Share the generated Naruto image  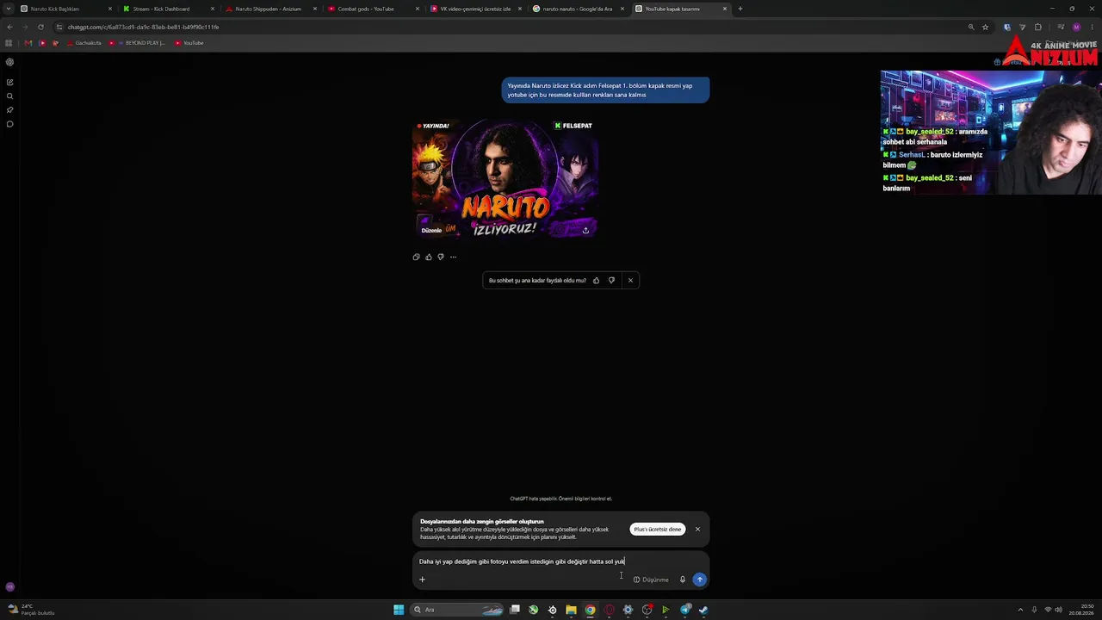pos(585,230)
